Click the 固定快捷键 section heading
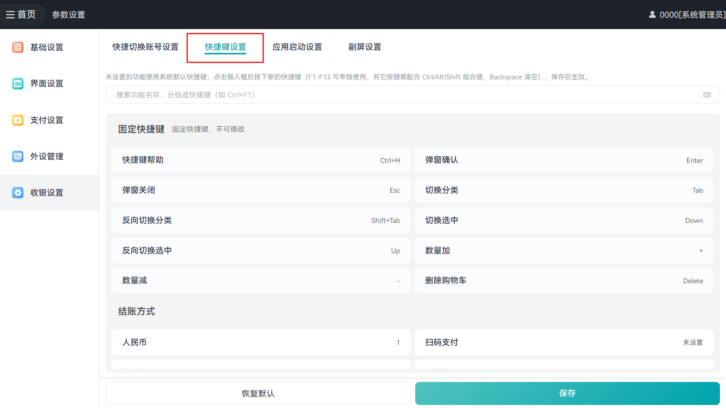This screenshot has width=726, height=408. click(x=141, y=129)
